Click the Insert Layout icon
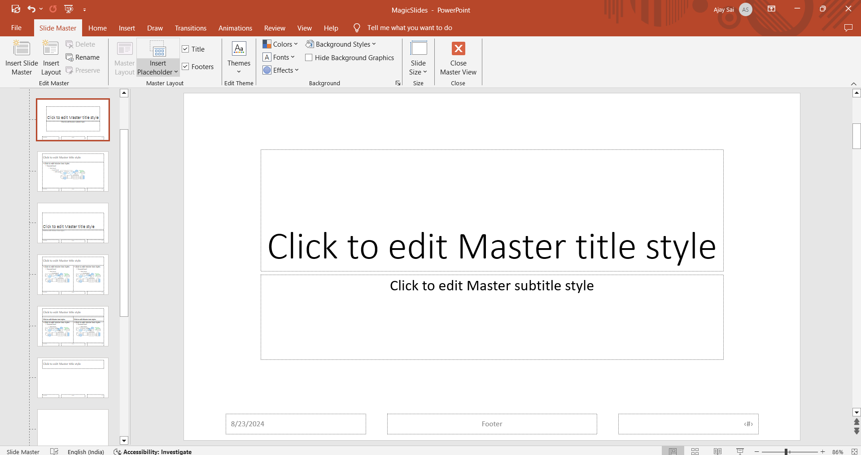The height and width of the screenshot is (455, 861). (51, 49)
